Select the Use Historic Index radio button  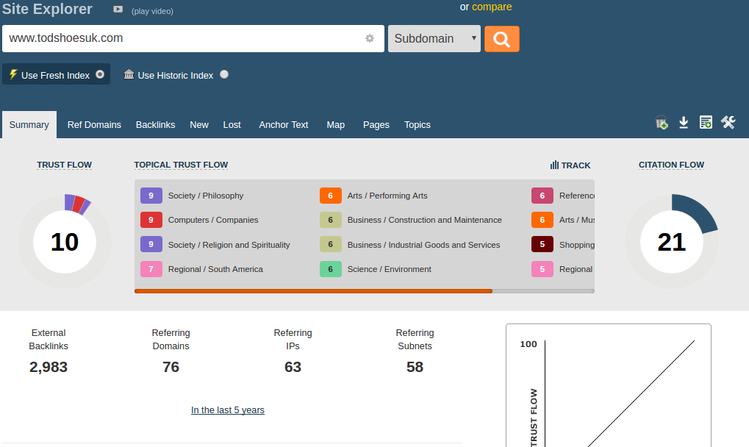click(x=224, y=74)
